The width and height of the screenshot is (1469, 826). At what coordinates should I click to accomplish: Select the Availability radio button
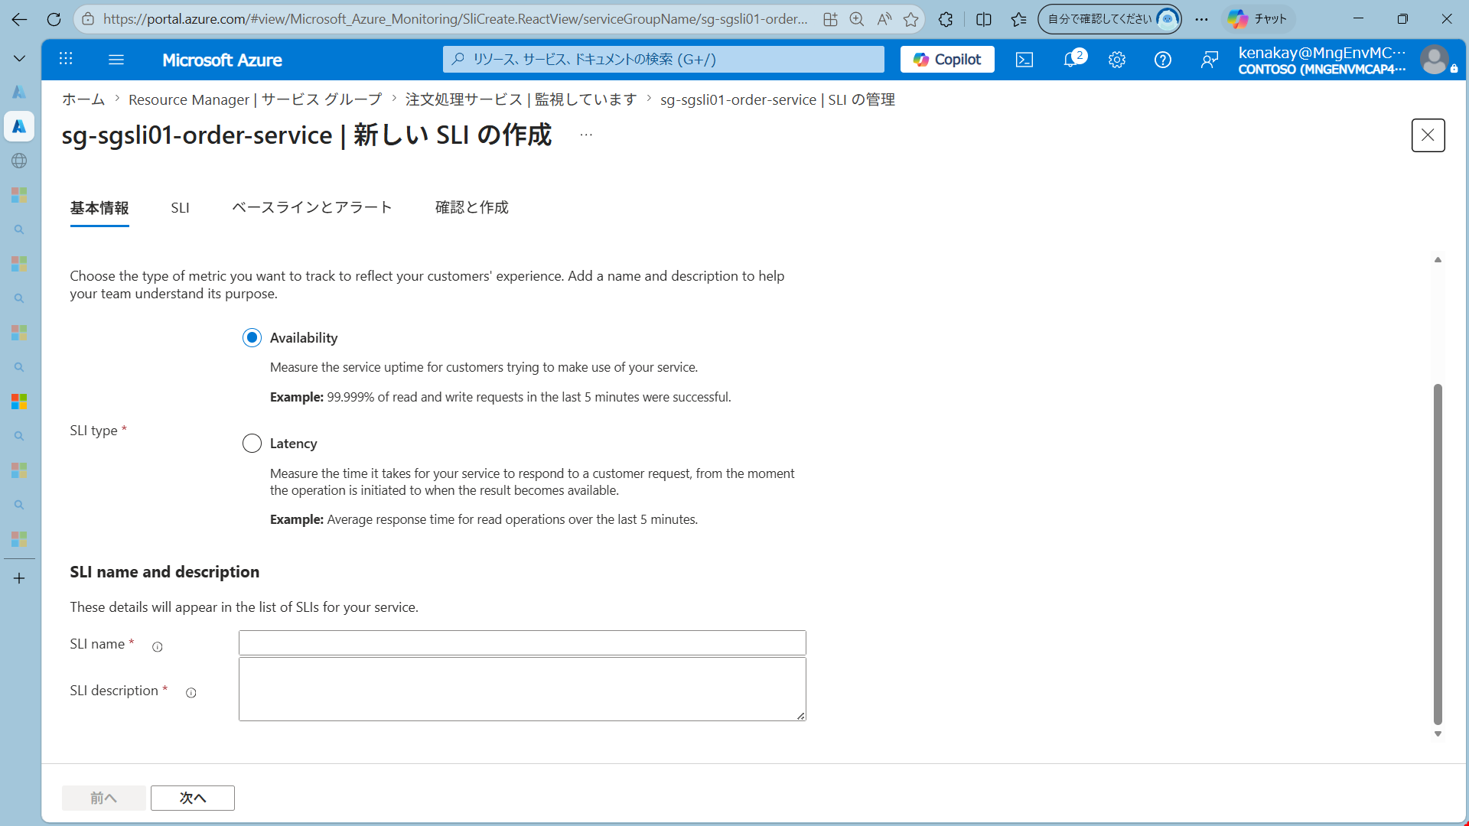tap(252, 337)
